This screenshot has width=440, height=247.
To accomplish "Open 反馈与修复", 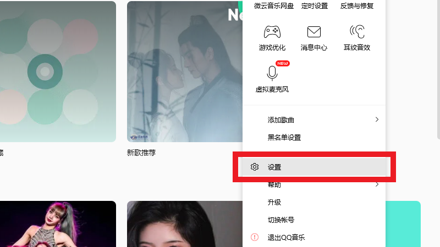I will click(356, 5).
